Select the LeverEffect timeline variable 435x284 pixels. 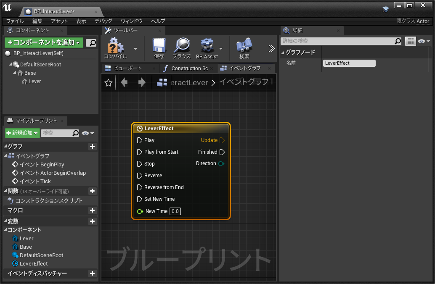click(x=34, y=264)
